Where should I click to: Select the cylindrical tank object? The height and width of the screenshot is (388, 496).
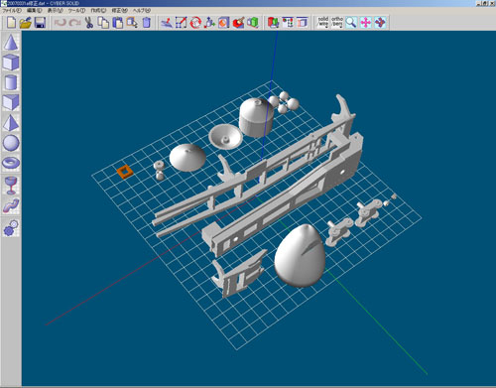pos(256,117)
